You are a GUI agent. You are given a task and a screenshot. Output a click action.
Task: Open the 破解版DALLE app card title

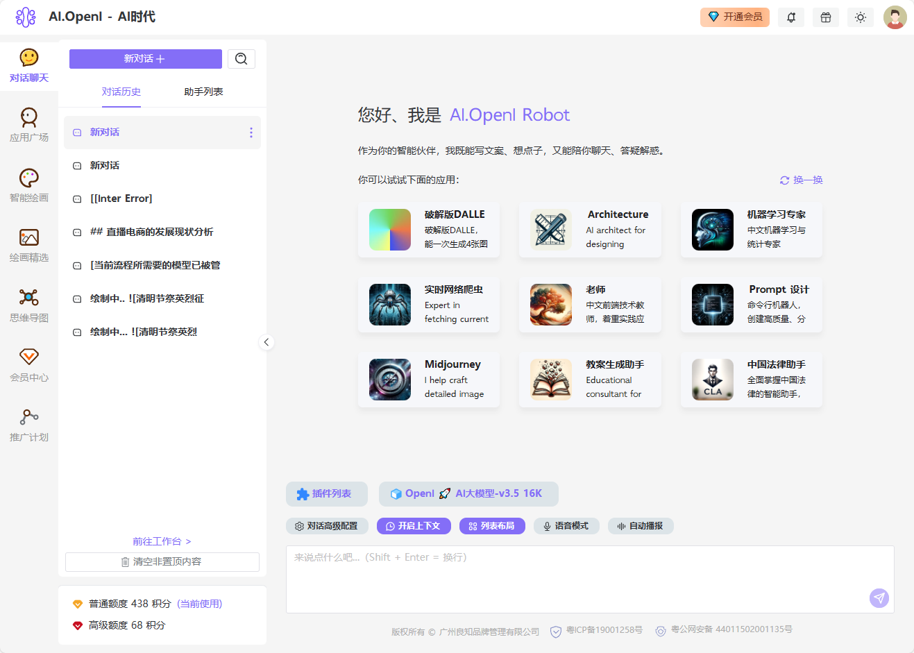click(x=455, y=214)
